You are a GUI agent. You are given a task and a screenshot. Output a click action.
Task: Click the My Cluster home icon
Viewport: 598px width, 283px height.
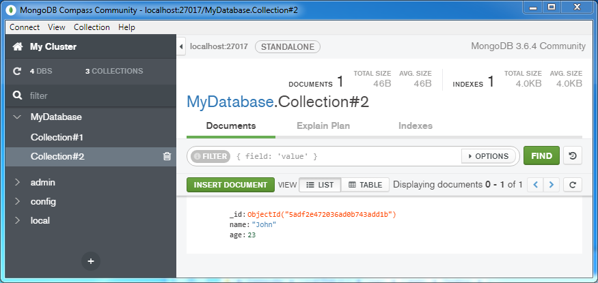17,47
